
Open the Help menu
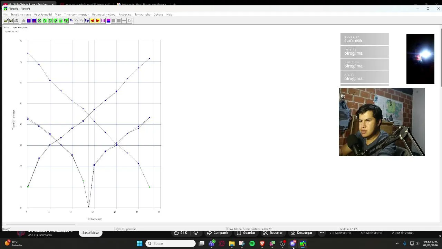[169, 15]
